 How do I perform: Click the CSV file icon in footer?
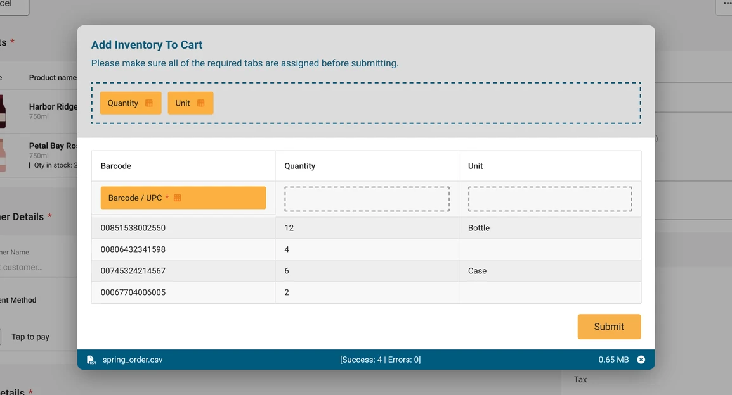[91, 360]
